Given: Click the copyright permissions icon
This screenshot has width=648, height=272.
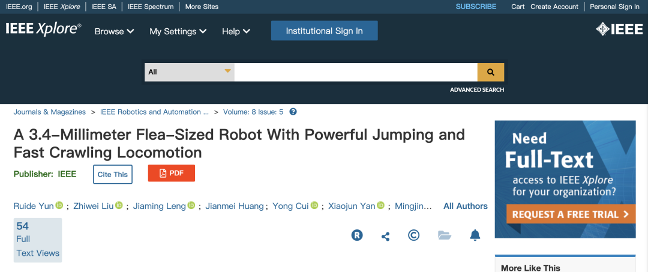Looking at the screenshot, I should click(x=413, y=235).
